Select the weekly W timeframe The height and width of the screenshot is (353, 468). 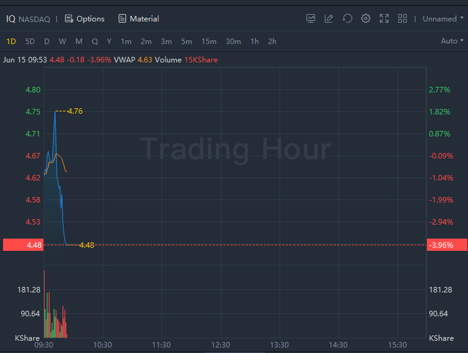pos(62,42)
